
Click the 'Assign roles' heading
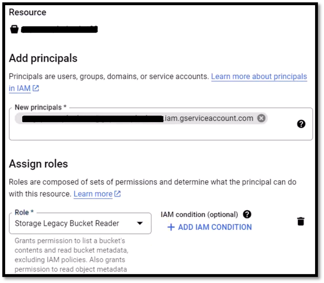tap(39, 164)
